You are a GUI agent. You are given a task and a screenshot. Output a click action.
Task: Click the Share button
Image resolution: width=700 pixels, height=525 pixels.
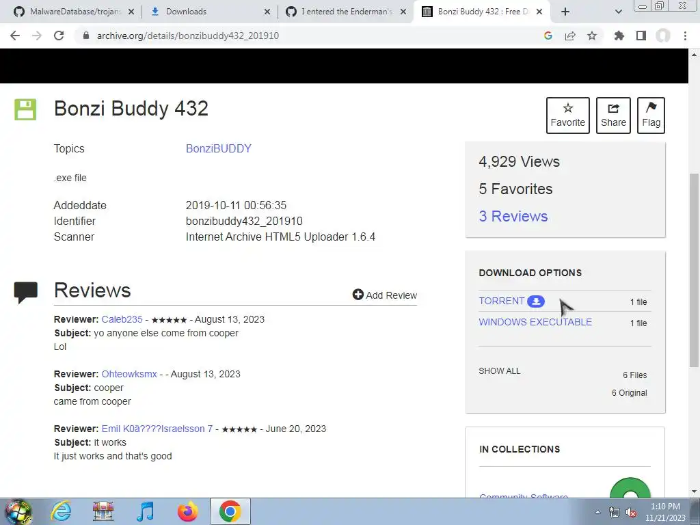pos(613,115)
